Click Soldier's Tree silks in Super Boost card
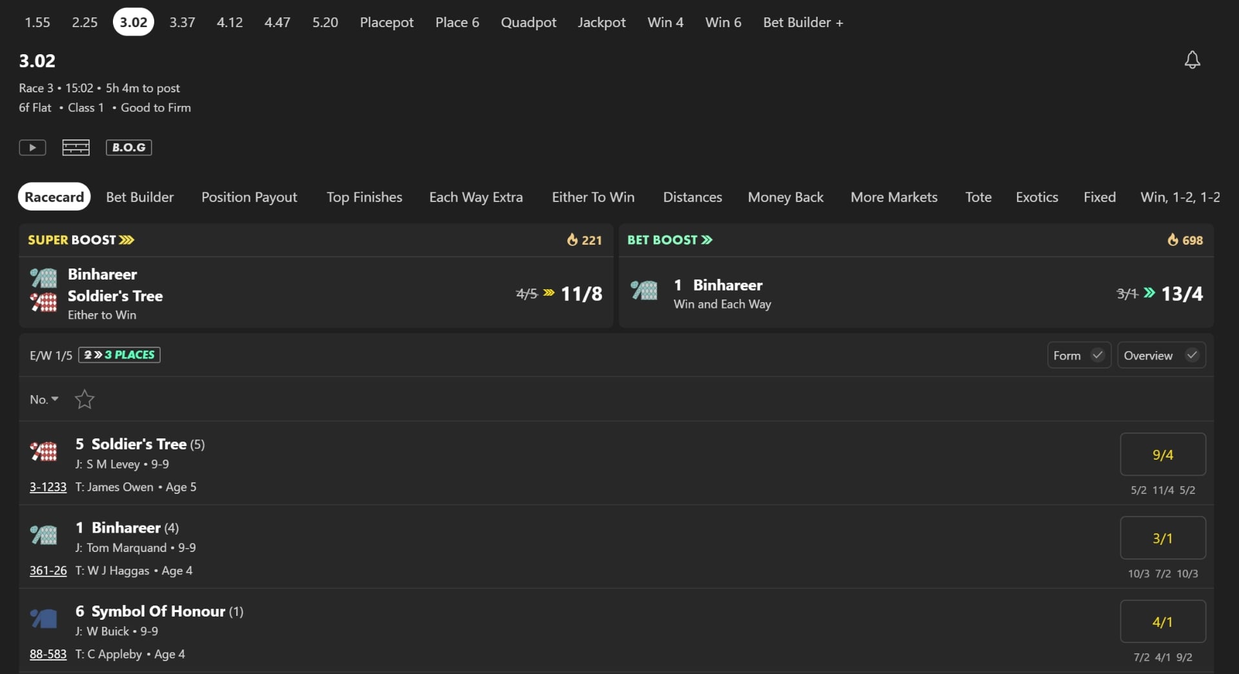1239x674 pixels. click(43, 301)
